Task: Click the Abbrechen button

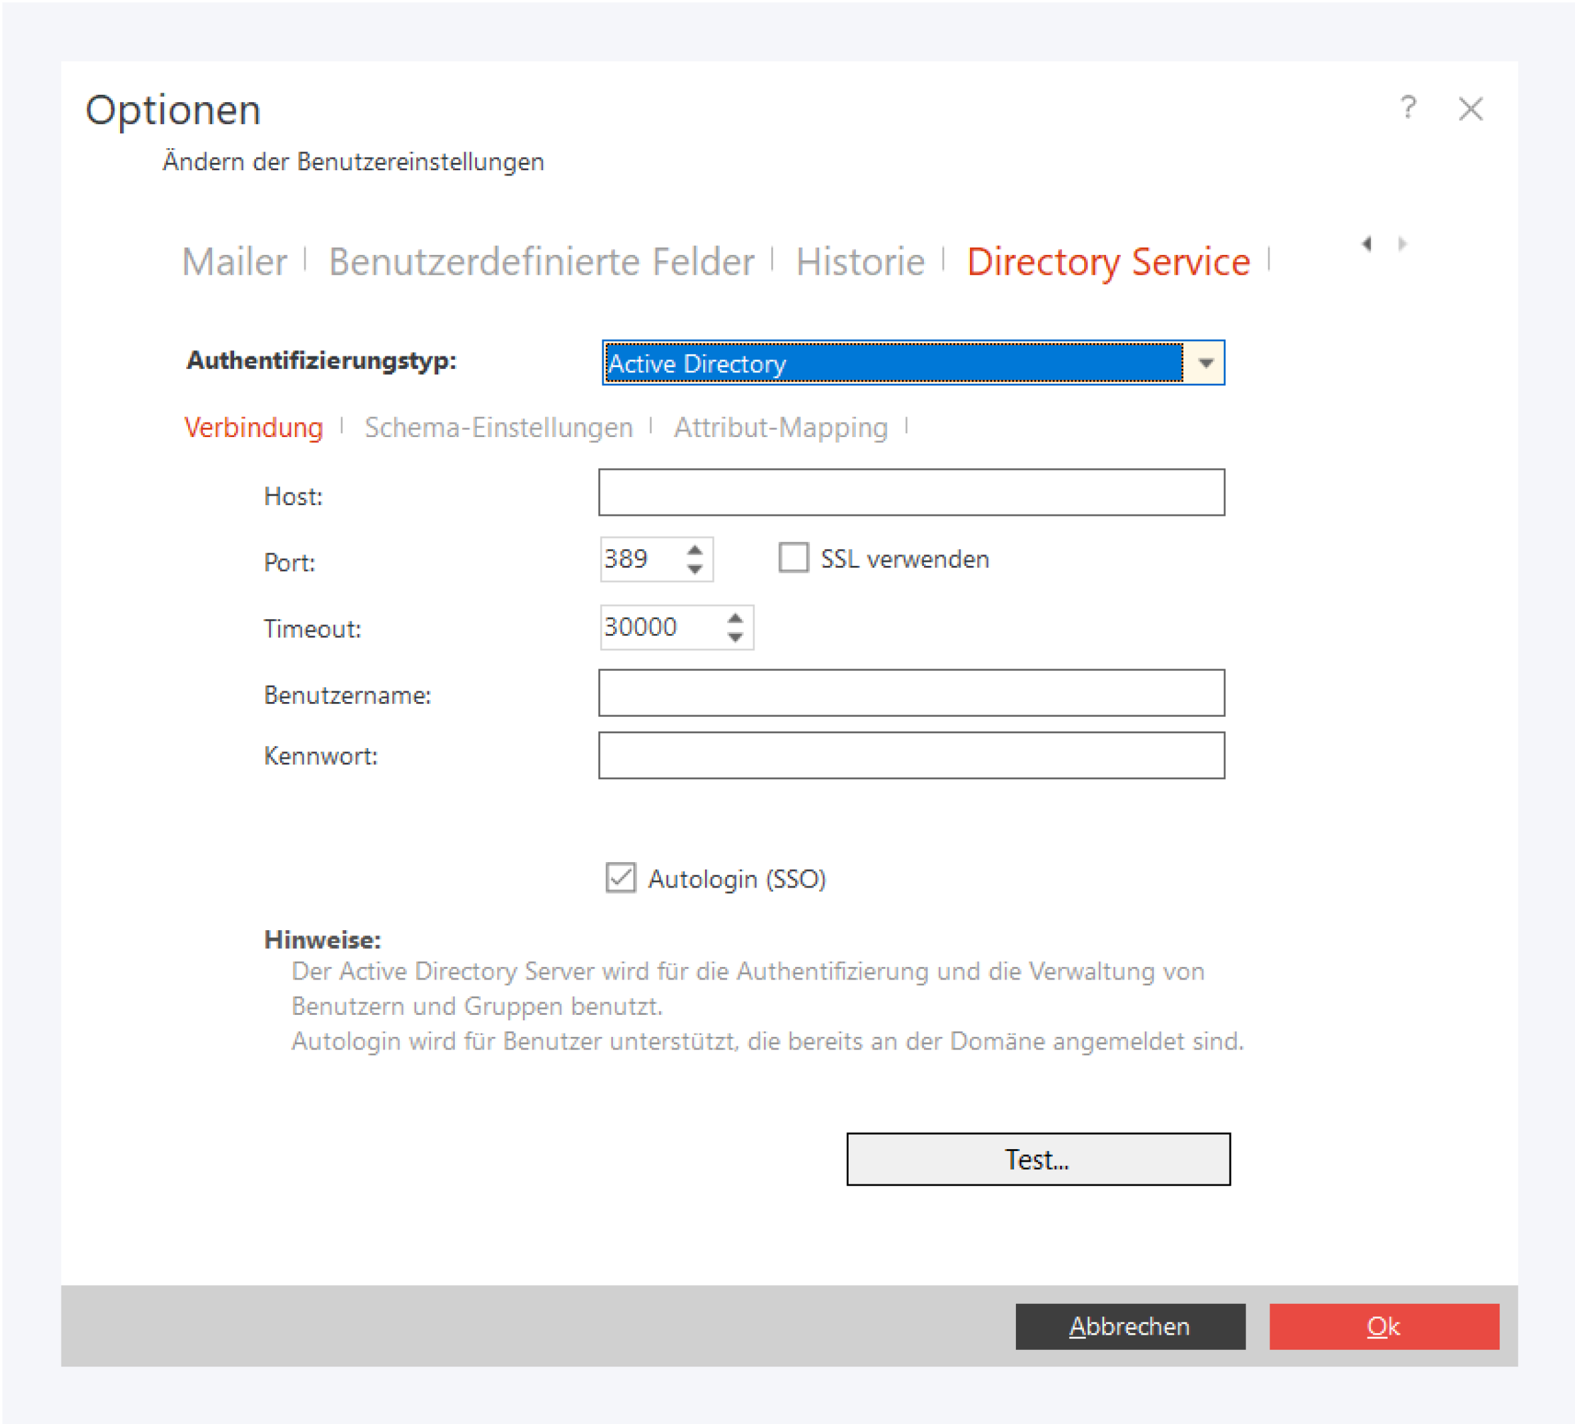Action: 1129,1327
